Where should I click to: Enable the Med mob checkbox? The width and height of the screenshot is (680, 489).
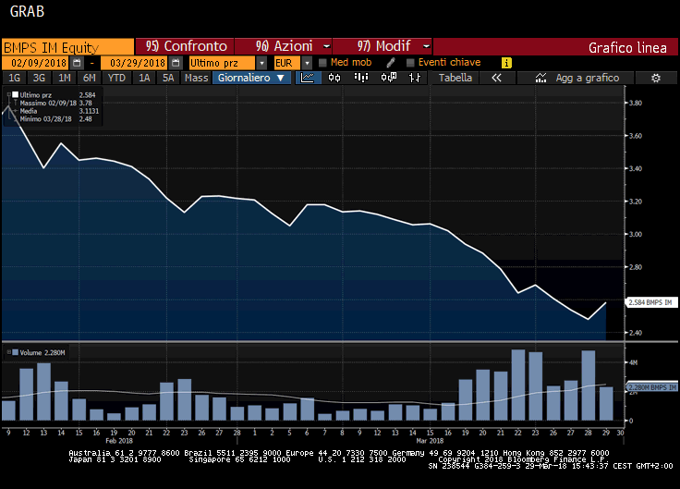click(x=322, y=62)
